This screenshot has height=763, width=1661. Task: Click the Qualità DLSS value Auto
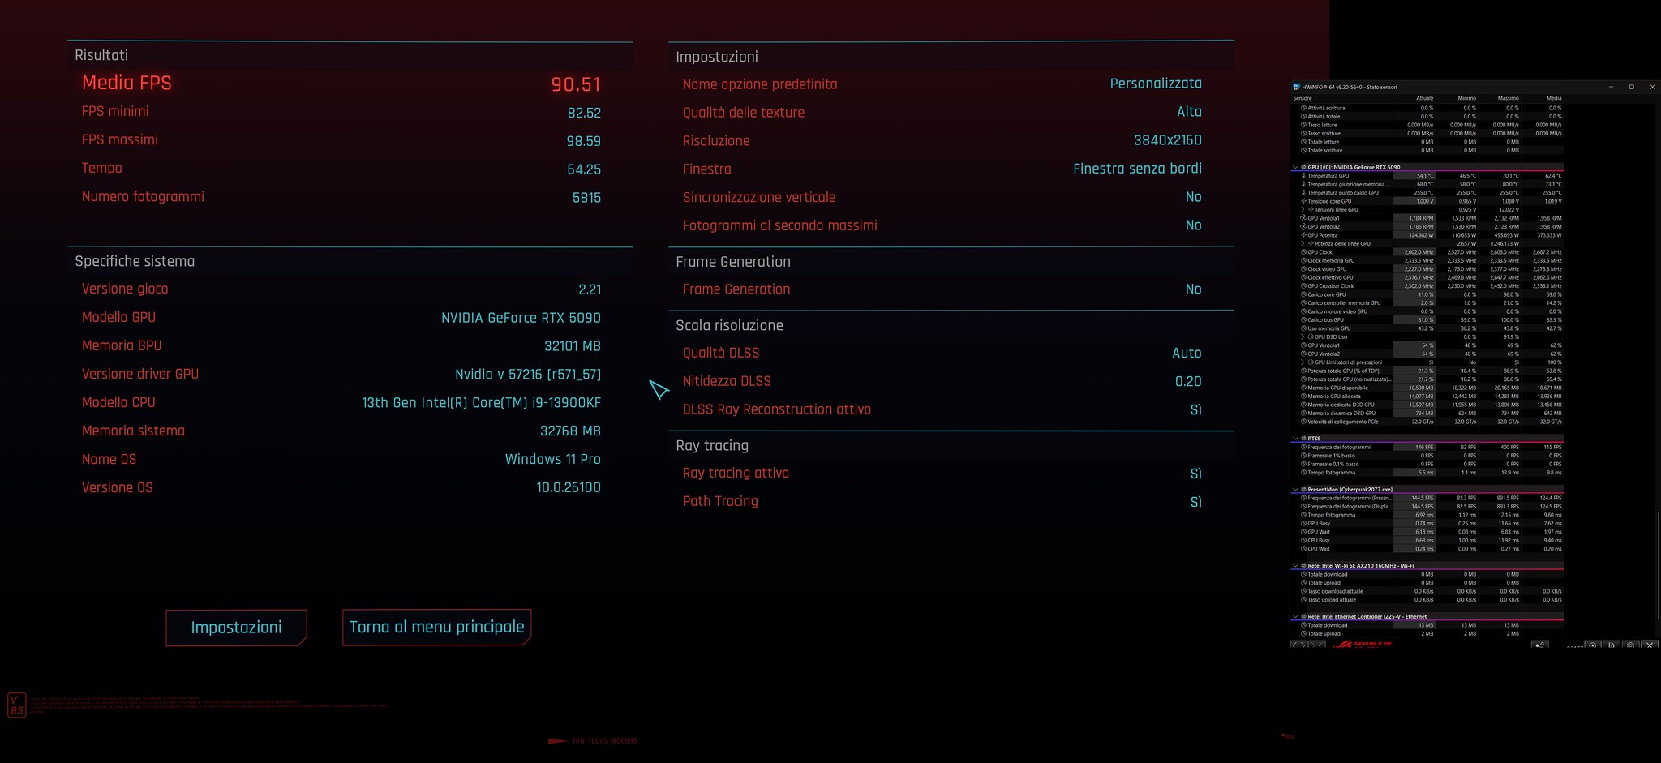coord(1187,354)
